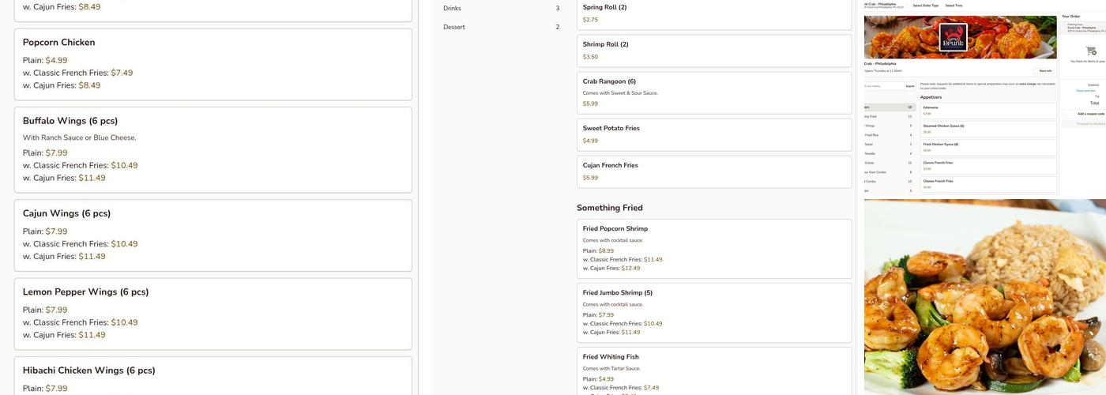
Task: Select the Crab Rangoon (6) item
Action: coord(713,92)
